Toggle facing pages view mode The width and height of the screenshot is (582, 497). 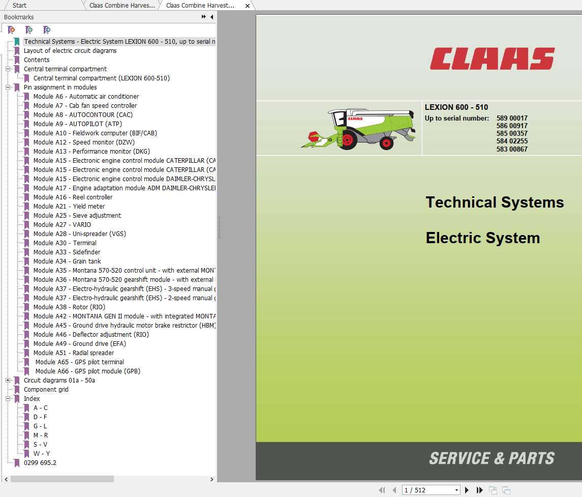tap(506, 489)
